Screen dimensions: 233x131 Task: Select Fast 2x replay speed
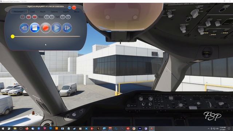63,17
